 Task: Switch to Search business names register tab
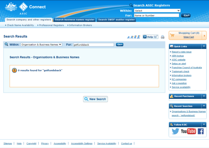pyautogui.click(x=75, y=20)
